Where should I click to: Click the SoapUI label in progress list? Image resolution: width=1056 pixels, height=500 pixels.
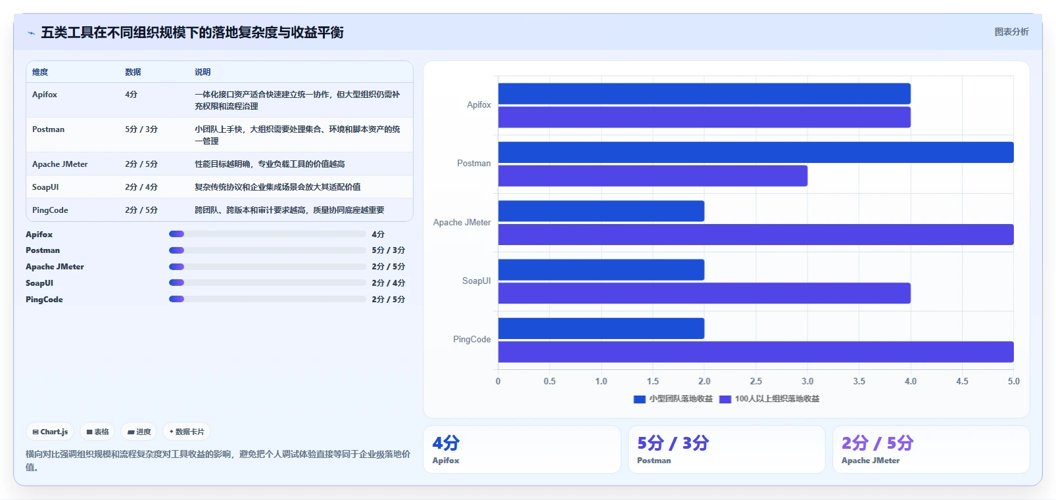39,283
